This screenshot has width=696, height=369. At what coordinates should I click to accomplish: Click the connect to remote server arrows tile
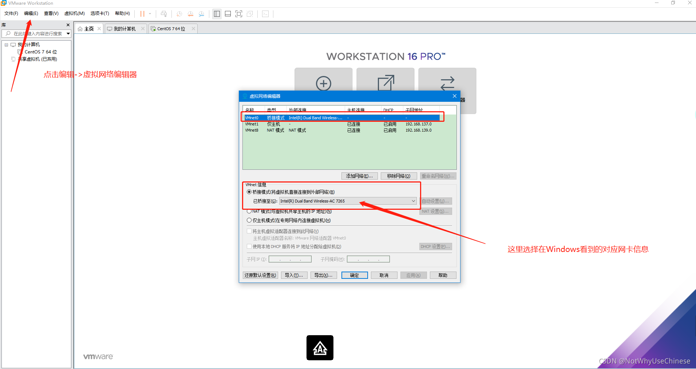(x=447, y=83)
